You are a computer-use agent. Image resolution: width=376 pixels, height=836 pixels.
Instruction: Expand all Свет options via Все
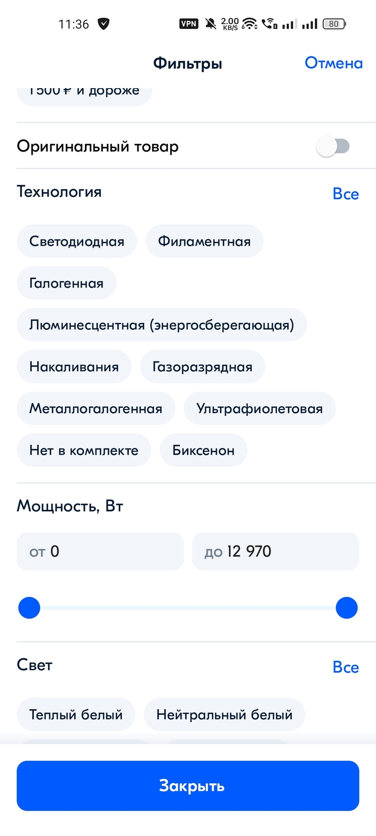tap(345, 667)
